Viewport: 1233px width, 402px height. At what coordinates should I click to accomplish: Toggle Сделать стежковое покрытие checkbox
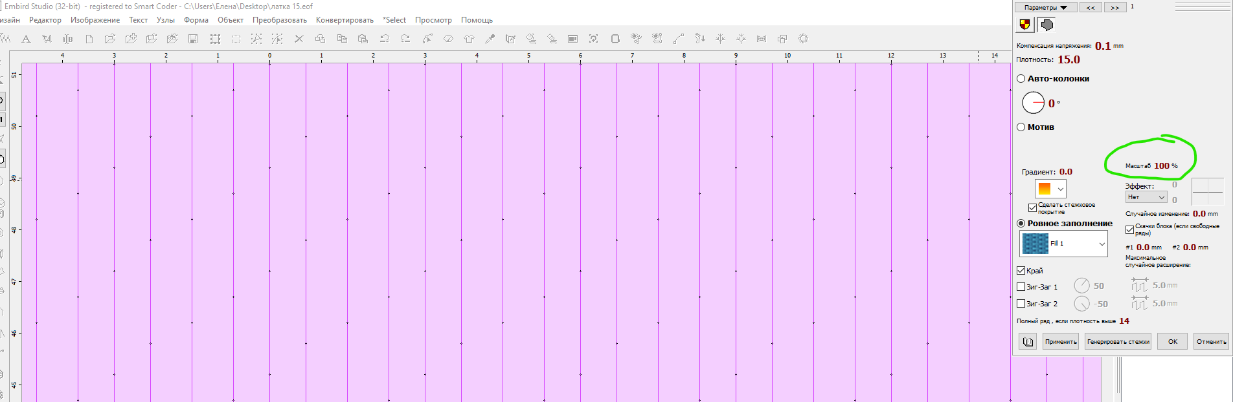click(1032, 207)
